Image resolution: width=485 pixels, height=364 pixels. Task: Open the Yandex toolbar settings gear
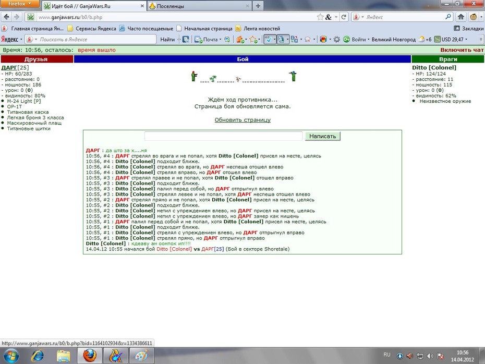pos(336,39)
